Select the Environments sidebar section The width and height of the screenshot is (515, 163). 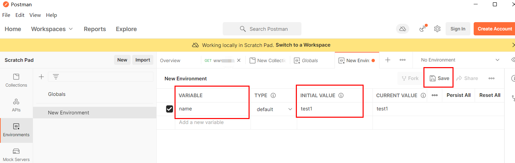coord(16,130)
